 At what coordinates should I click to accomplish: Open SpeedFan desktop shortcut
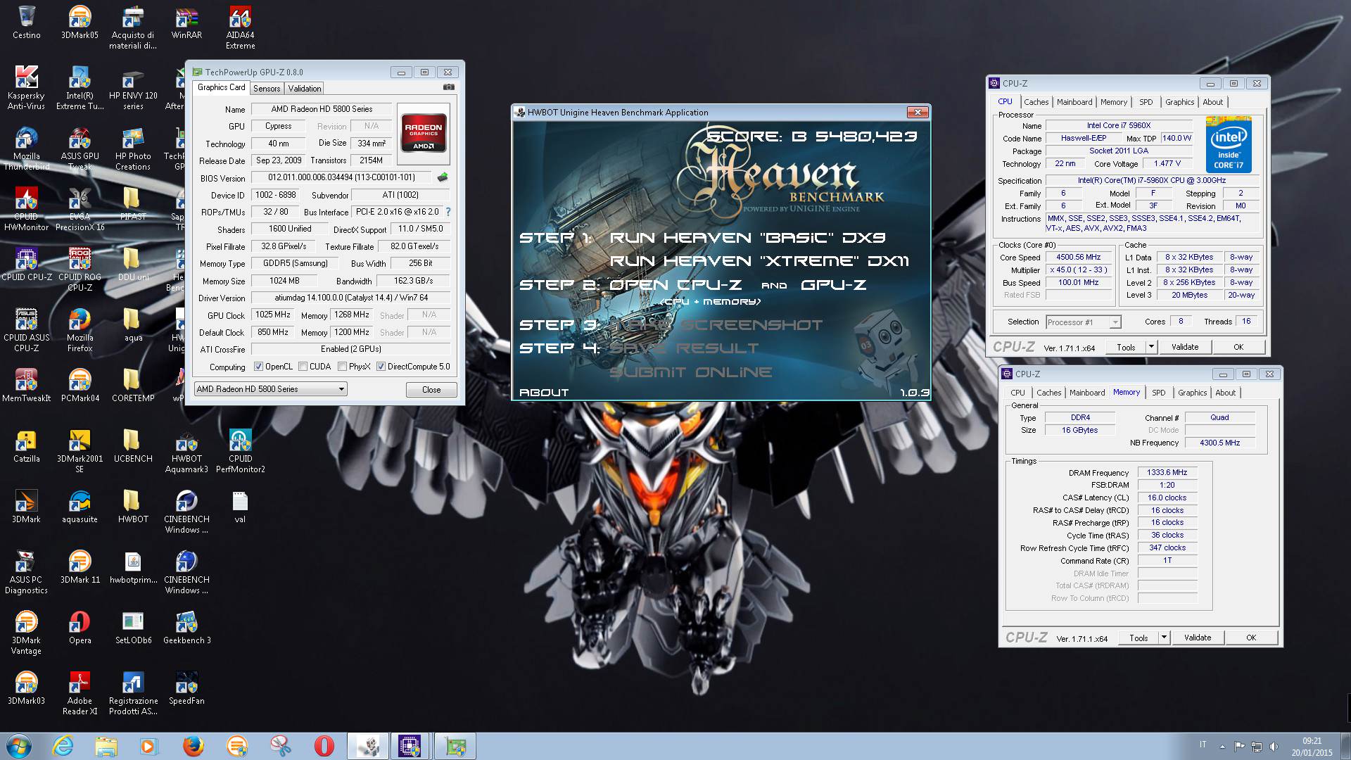pos(186,688)
